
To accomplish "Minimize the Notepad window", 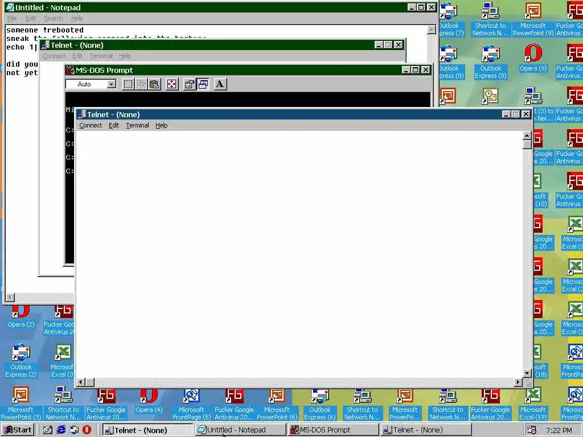I will [412, 7].
